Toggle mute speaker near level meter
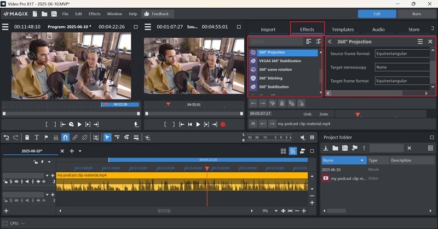 tap(303, 137)
